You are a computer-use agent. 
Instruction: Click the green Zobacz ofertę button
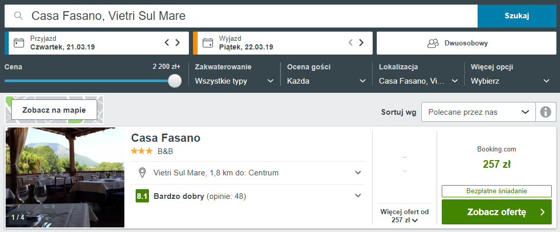497,212
